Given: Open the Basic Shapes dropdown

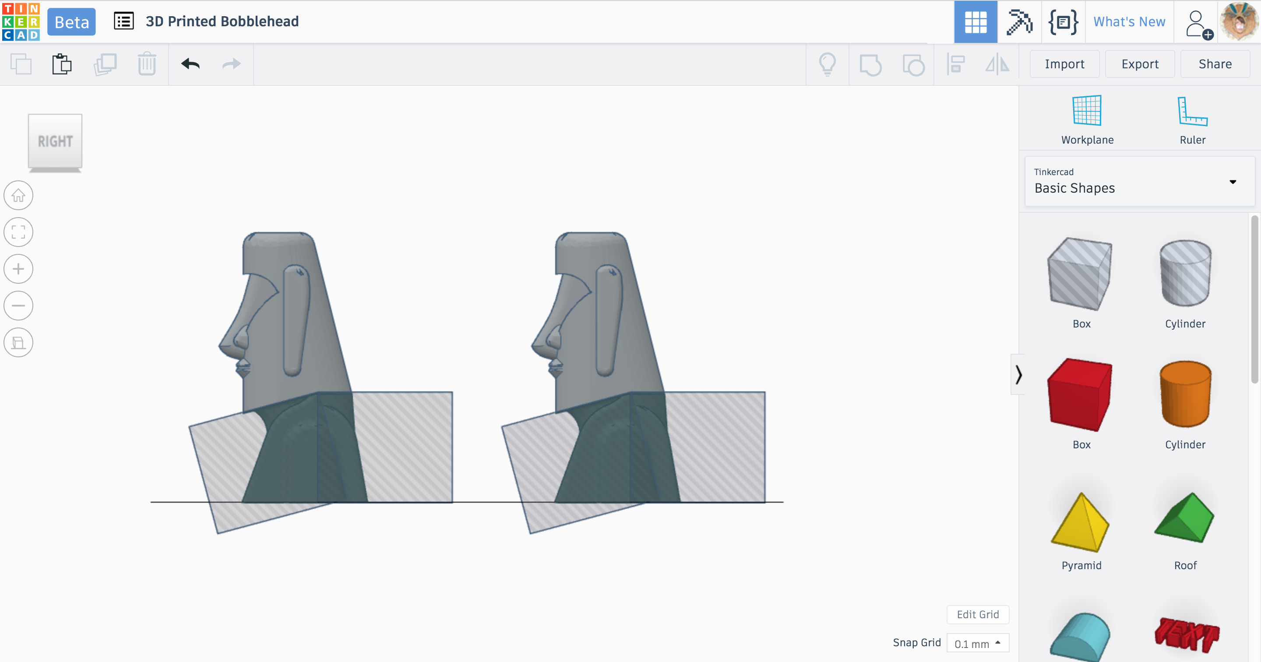Looking at the screenshot, I should [1140, 182].
